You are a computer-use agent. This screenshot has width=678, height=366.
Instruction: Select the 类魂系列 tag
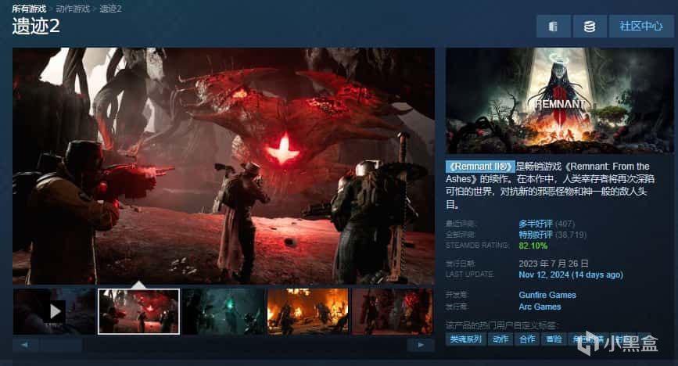tap(466, 339)
